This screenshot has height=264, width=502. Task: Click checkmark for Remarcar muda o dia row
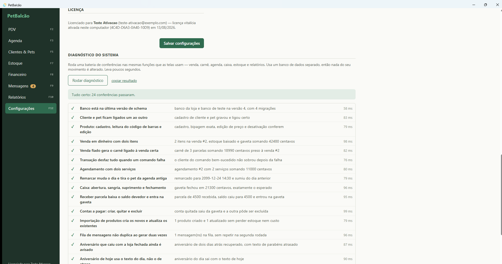(x=73, y=178)
